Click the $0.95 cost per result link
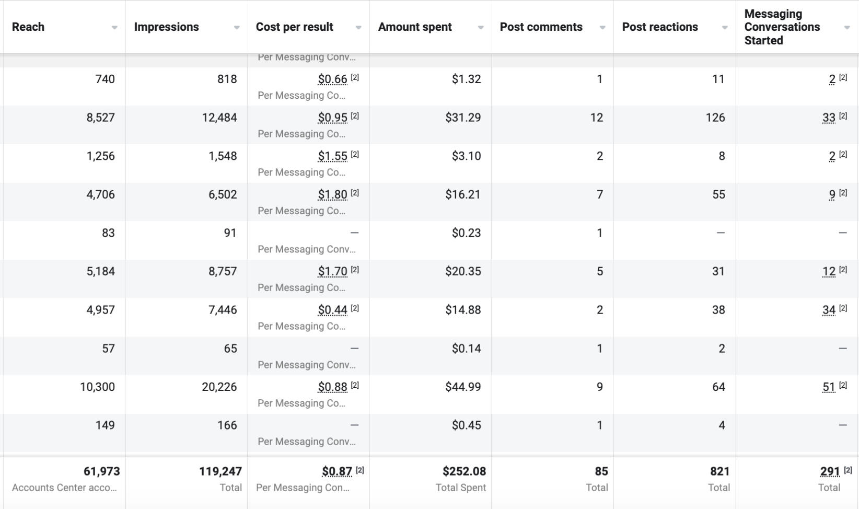Viewport: 859px width, 509px height. (x=332, y=118)
